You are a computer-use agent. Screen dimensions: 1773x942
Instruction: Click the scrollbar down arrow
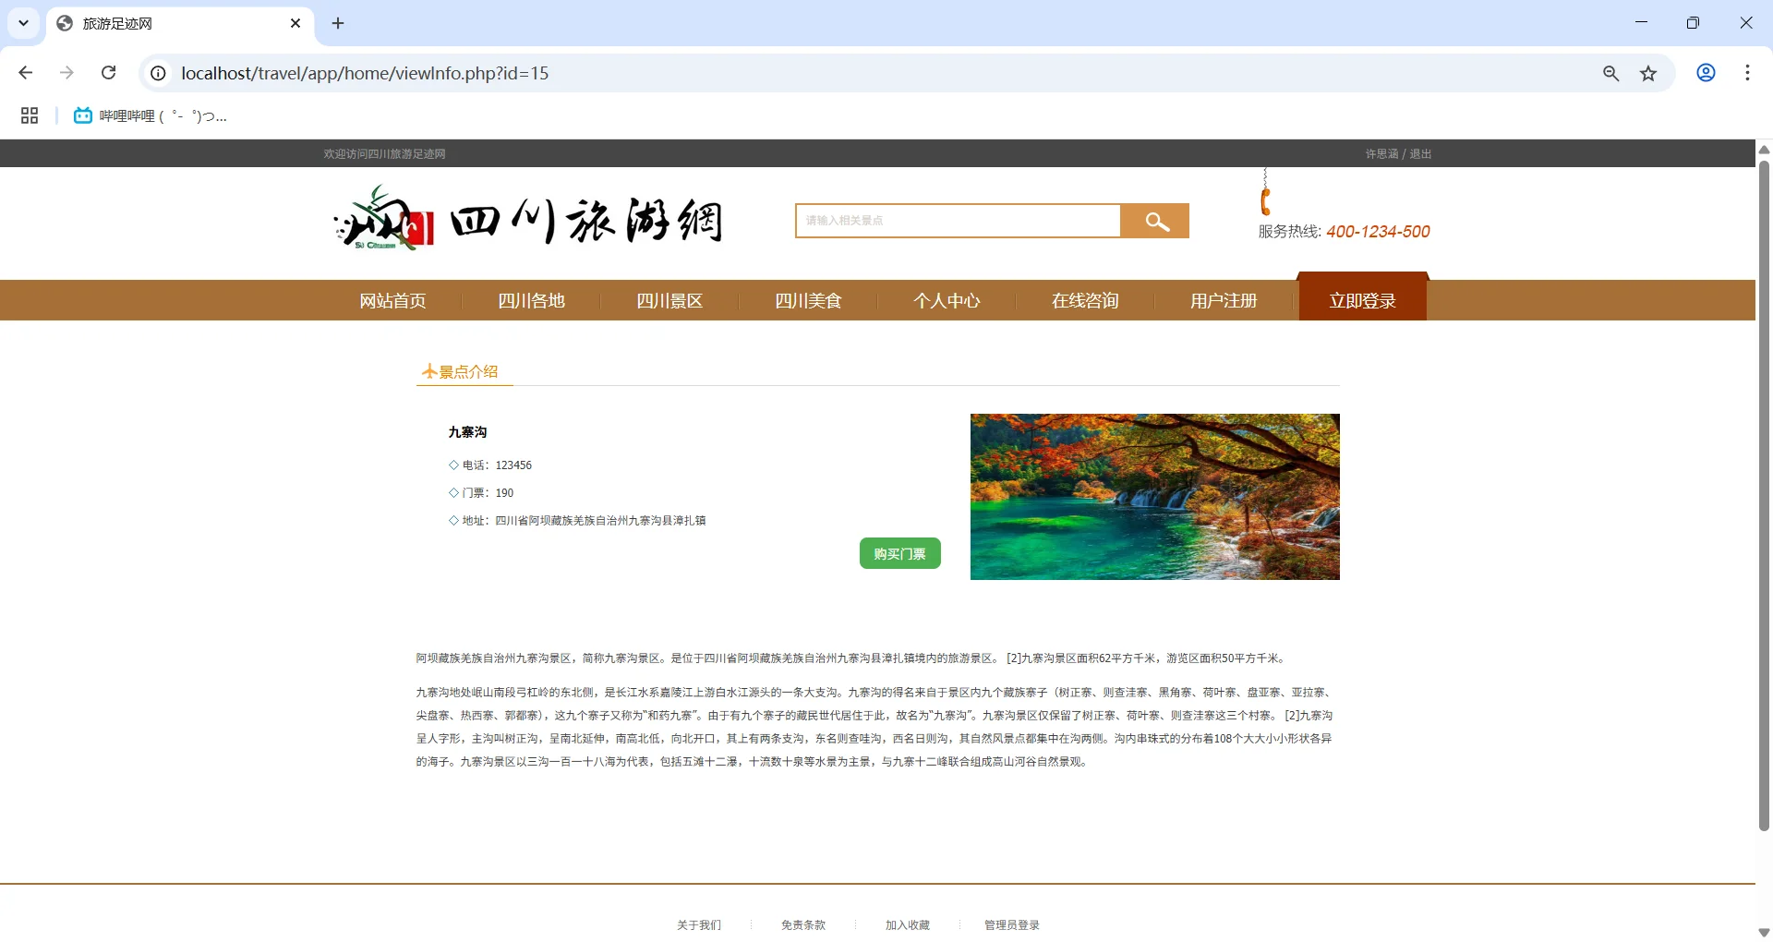[x=1763, y=932]
